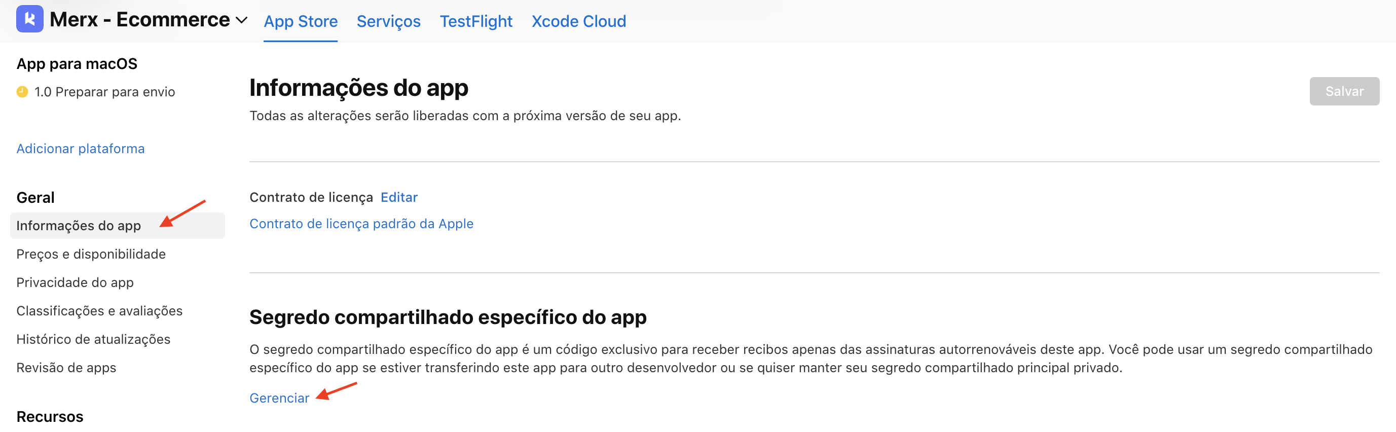1396x432 pixels.
Task: Click the yellow status icon next to 1.0
Action: [x=22, y=92]
